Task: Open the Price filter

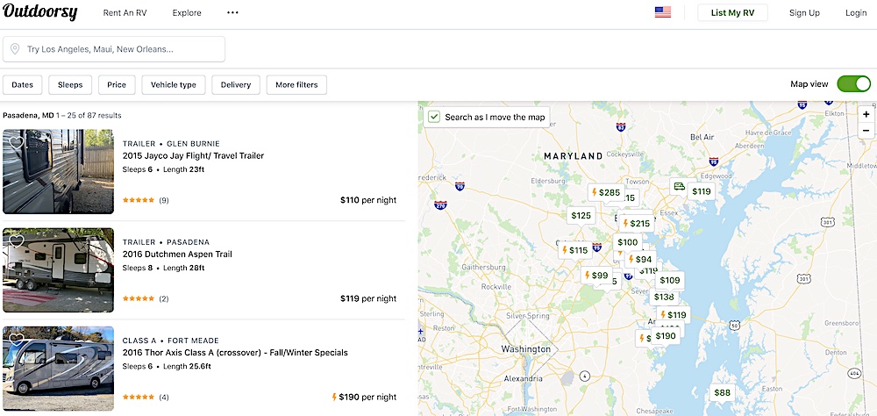Action: 117,85
